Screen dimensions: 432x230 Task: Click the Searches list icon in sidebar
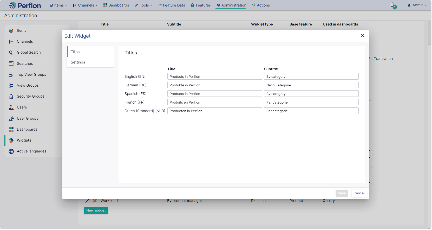(11, 63)
